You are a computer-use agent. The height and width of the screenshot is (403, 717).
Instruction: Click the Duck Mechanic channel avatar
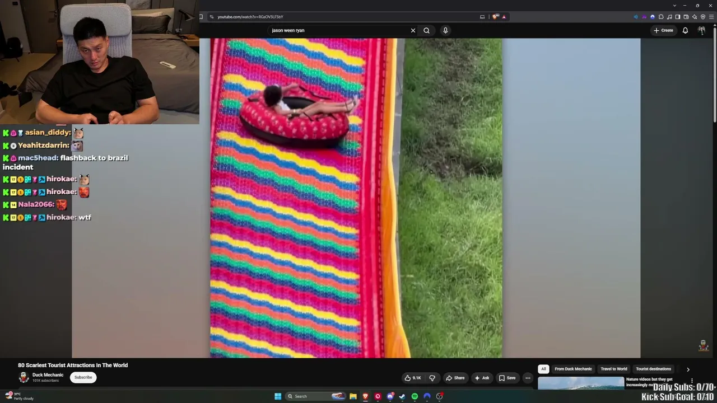24,377
